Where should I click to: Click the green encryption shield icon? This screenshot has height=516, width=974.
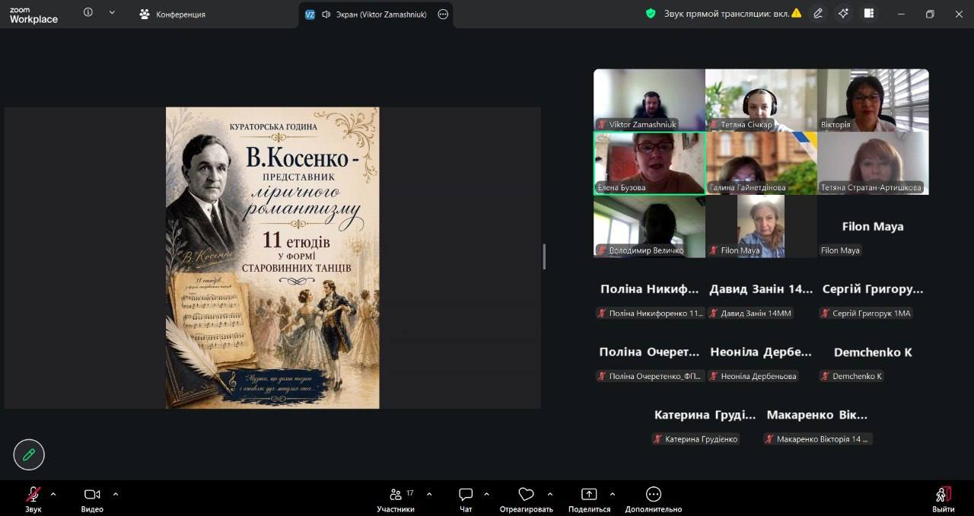point(651,13)
